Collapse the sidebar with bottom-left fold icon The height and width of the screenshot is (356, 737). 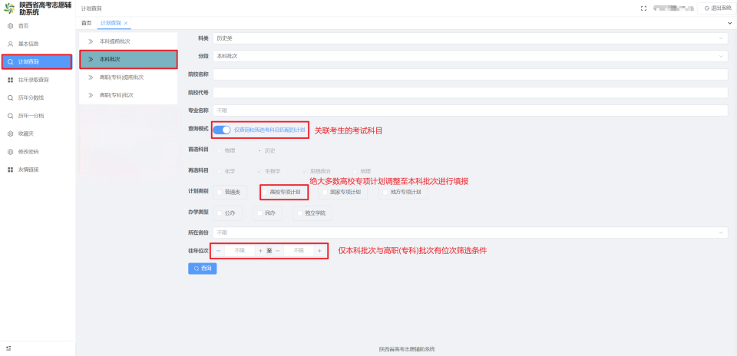click(9, 348)
